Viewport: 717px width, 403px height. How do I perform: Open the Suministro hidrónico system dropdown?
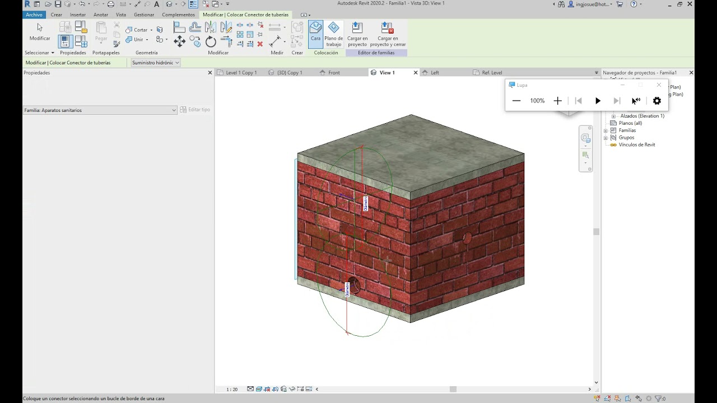click(x=155, y=63)
